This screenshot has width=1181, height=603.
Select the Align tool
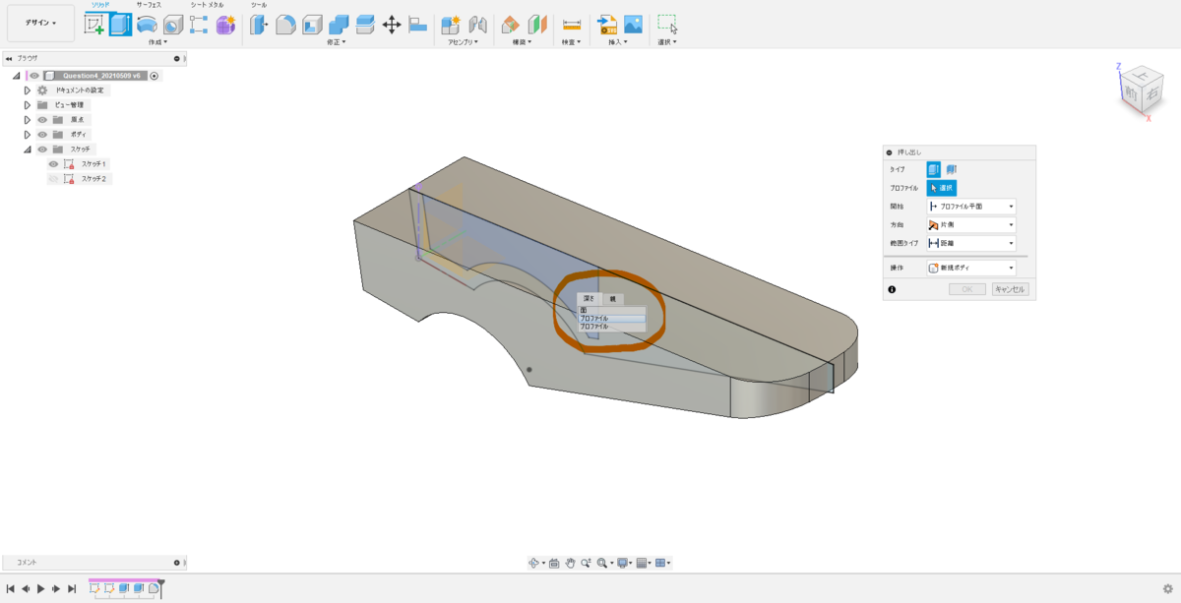pyautogui.click(x=417, y=25)
